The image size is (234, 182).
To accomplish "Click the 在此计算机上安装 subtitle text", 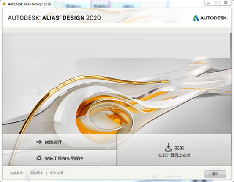I will coord(174,155).
